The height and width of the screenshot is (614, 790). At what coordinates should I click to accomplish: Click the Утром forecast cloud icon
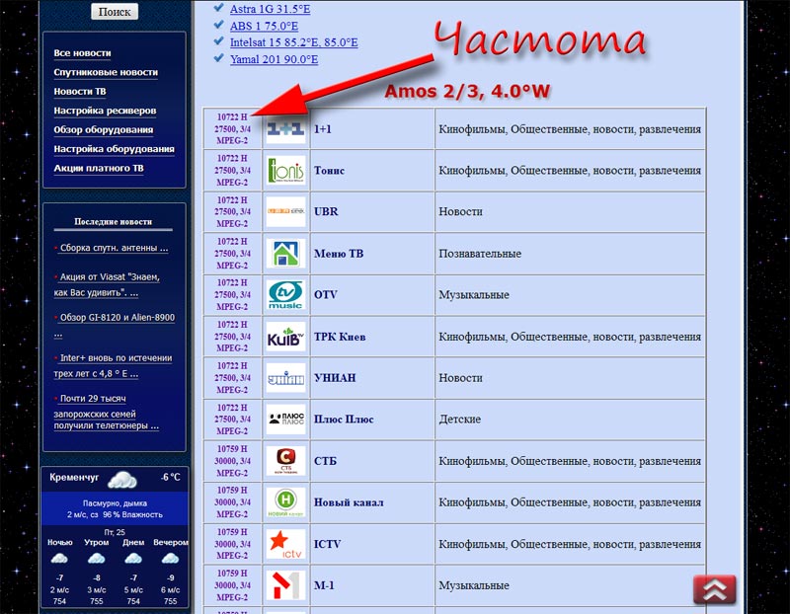(96, 558)
